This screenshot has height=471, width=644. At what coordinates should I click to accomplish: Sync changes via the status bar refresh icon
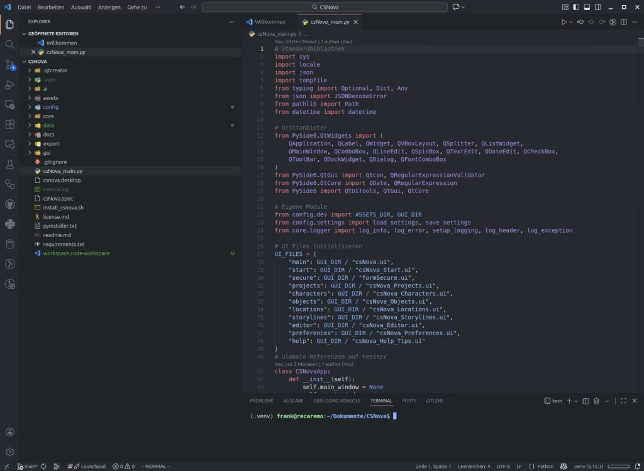[42, 466]
